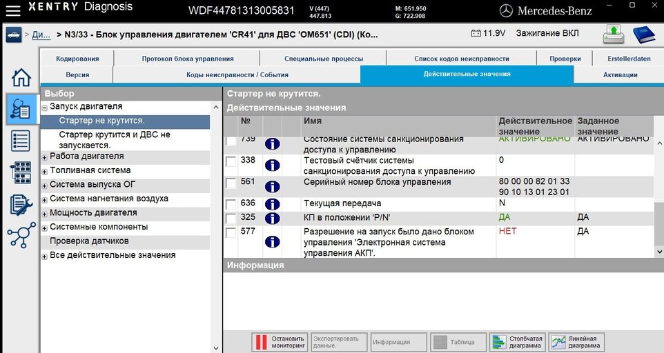Open the Специальные процессы tab
This screenshot has width=664, height=353.
pyautogui.click(x=324, y=59)
